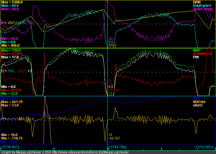Click the yellow RPM legend label
This screenshot has width=216, height=154.
coord(197,2)
